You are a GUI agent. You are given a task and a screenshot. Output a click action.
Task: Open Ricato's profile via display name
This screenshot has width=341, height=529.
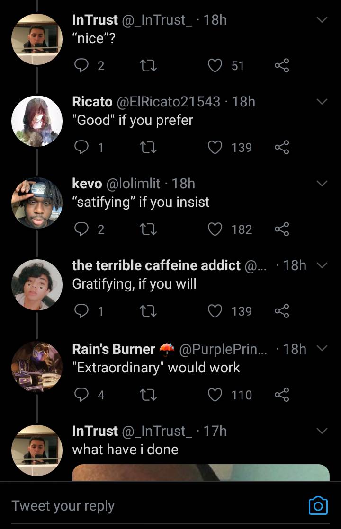92,101
